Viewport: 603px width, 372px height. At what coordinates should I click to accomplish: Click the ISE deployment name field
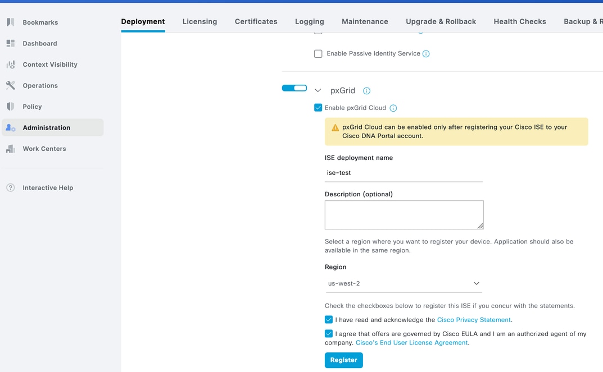click(404, 173)
